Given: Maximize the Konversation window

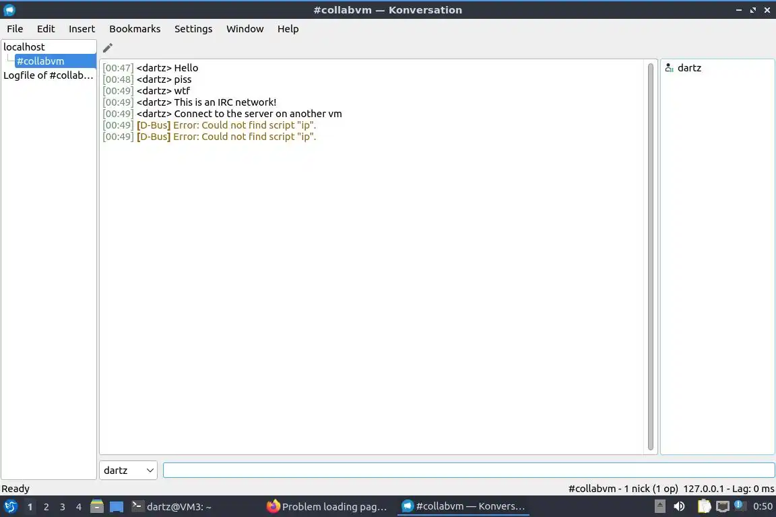Looking at the screenshot, I should click(x=752, y=10).
